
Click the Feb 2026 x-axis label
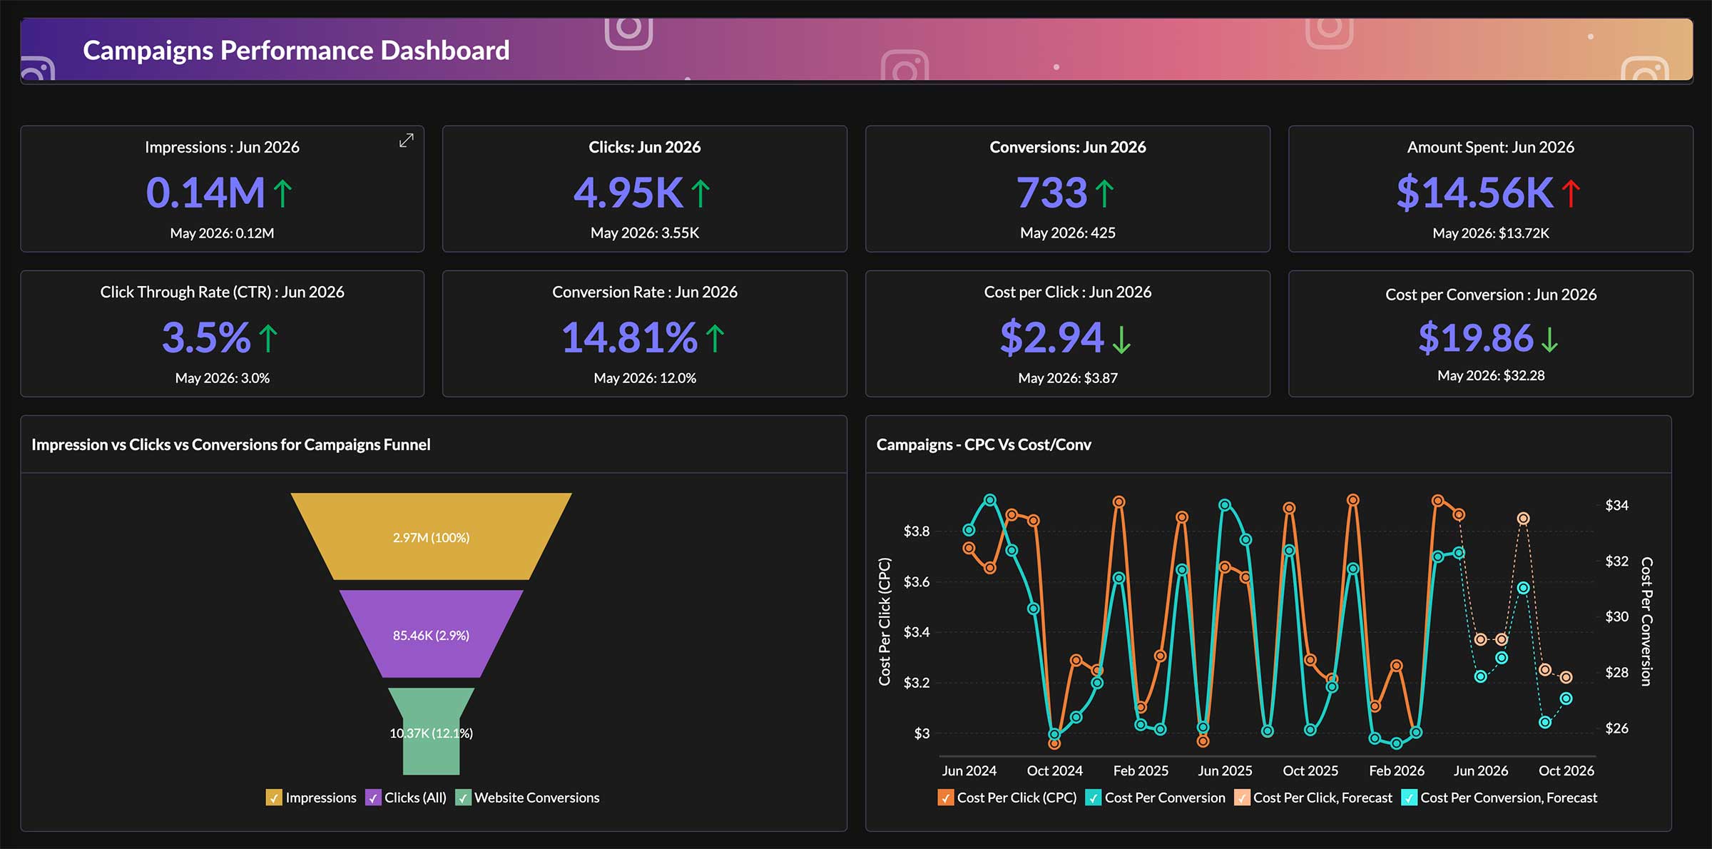click(x=1397, y=771)
